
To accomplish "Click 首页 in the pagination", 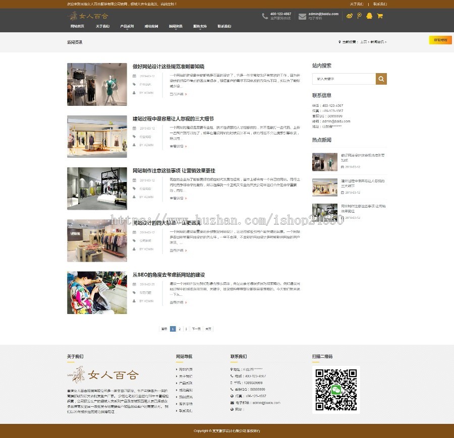I will (x=164, y=329).
